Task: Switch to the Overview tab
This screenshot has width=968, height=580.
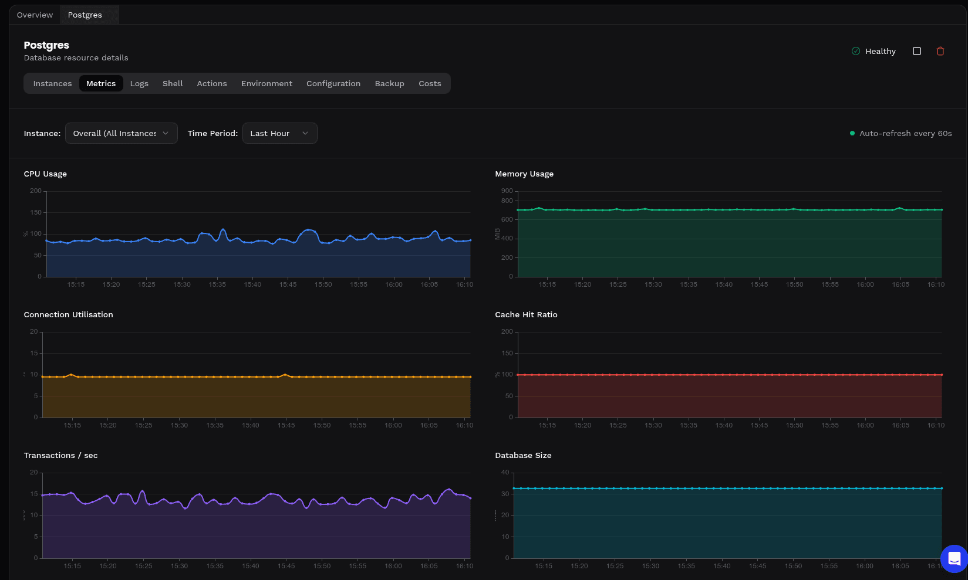Action: 35,15
